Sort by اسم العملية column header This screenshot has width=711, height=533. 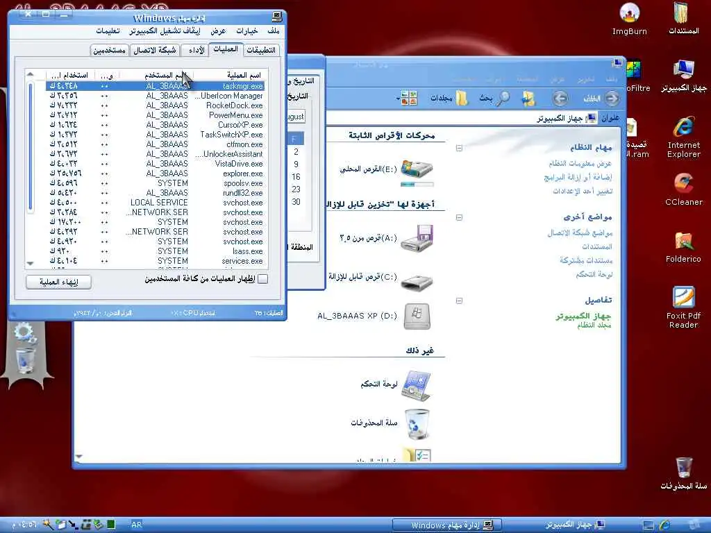[x=231, y=75]
